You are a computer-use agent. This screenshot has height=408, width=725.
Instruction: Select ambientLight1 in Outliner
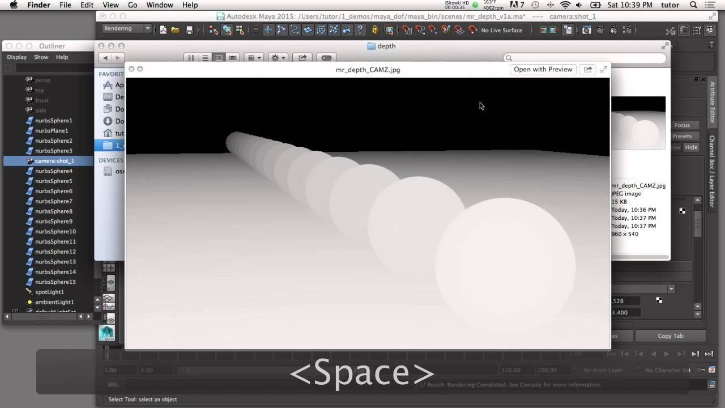click(x=54, y=302)
